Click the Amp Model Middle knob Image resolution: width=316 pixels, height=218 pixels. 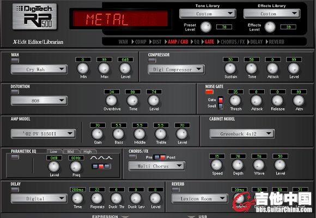point(139,134)
